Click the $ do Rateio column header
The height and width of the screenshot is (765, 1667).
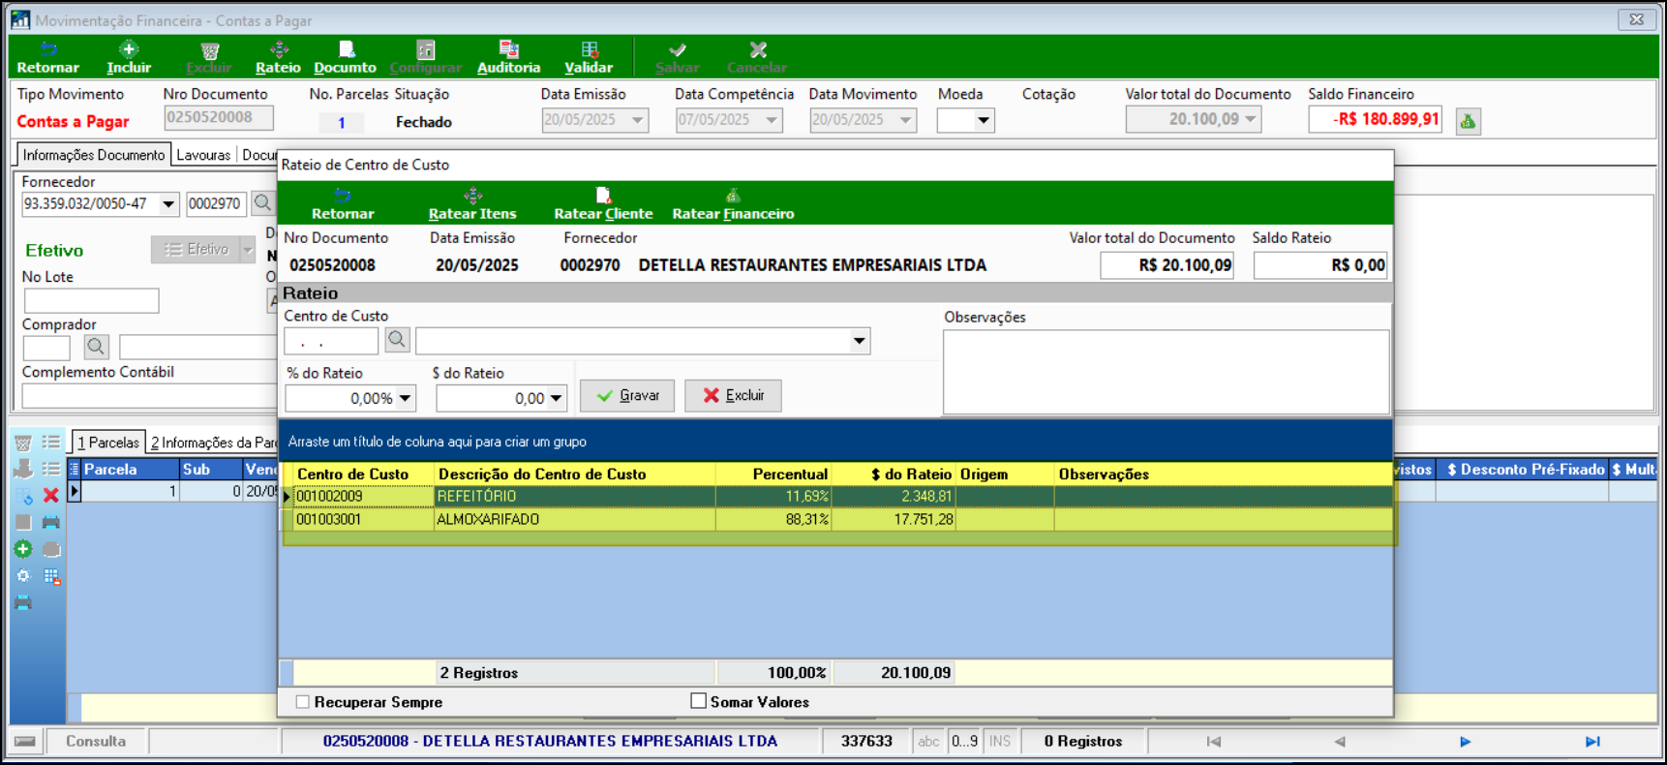click(x=894, y=474)
